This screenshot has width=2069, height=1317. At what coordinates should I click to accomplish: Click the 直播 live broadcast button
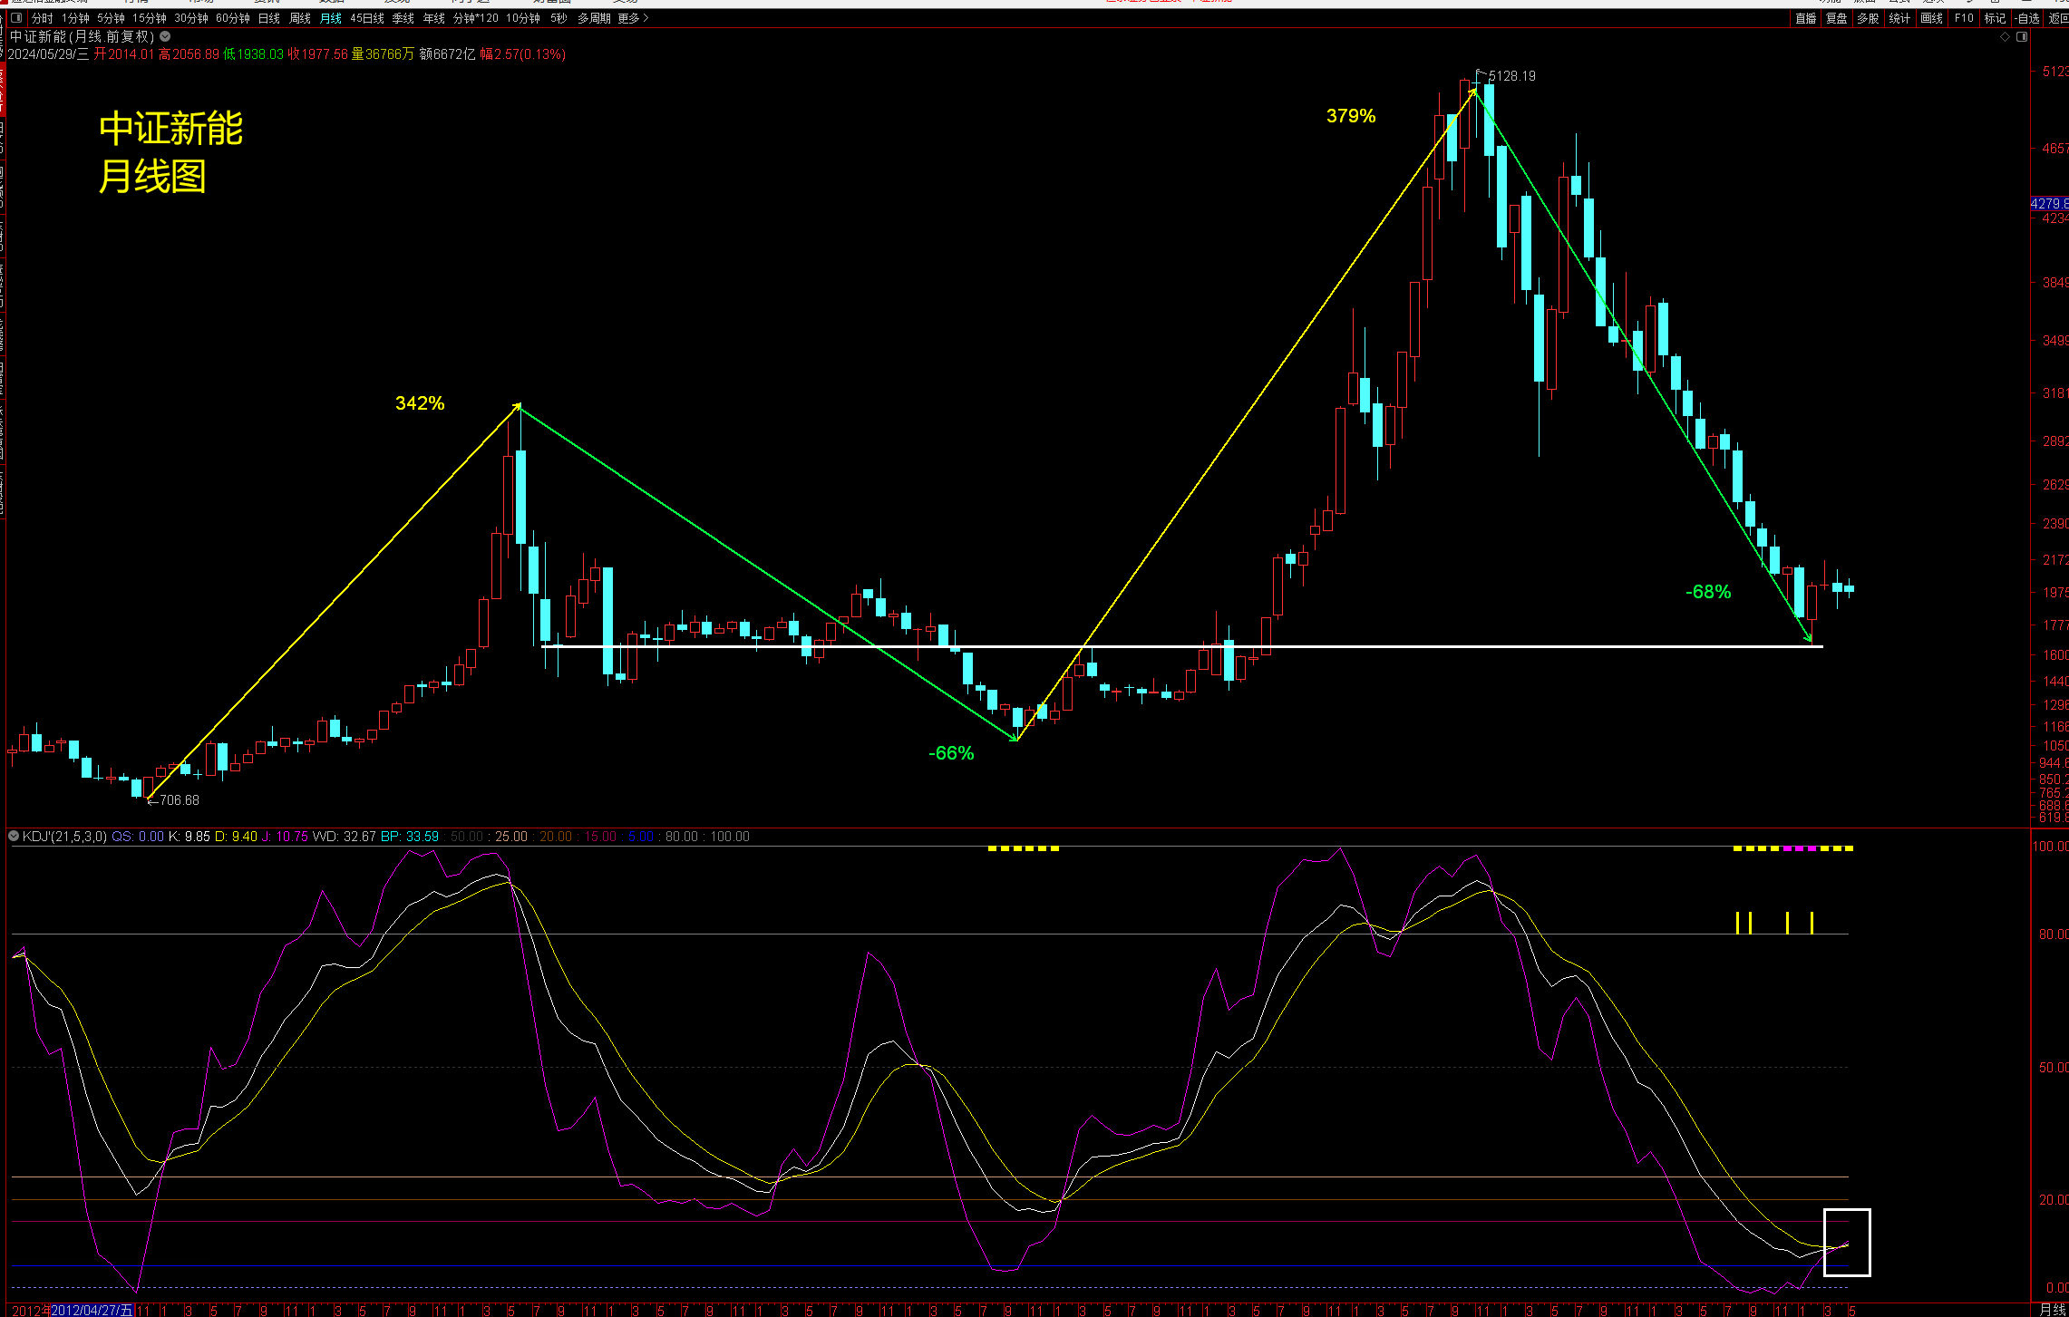[1805, 18]
